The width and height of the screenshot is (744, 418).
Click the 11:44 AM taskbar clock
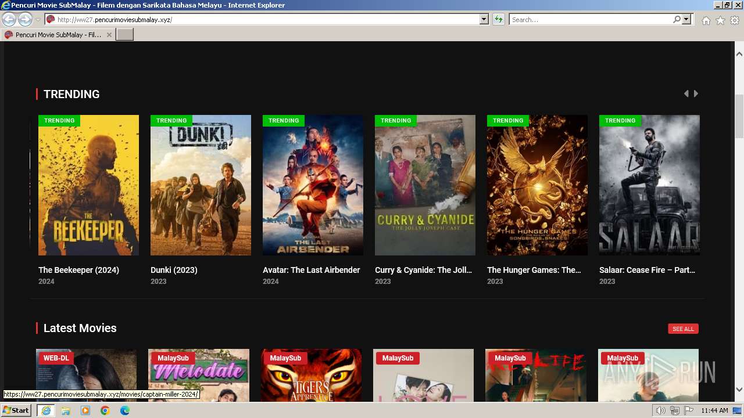[x=714, y=410]
